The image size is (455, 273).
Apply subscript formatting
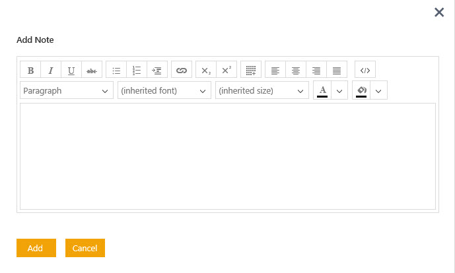206,70
